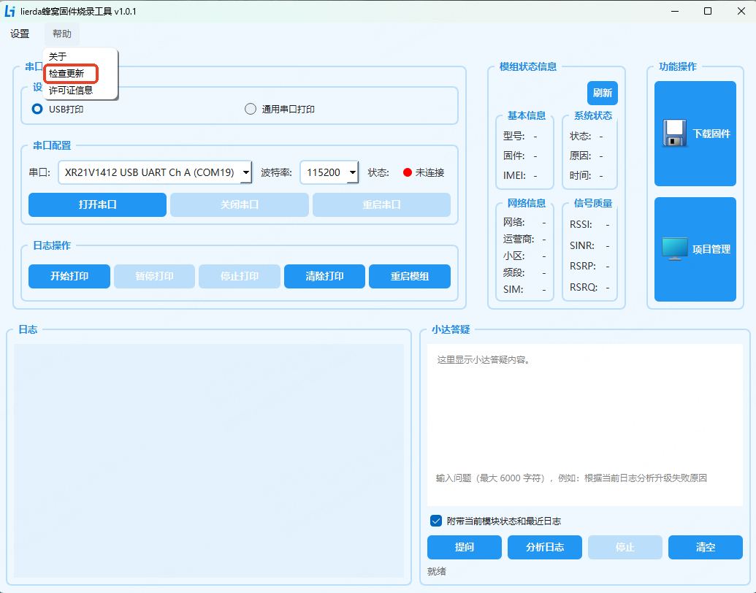
Task: Click the 帮助 menu
Action: point(61,34)
